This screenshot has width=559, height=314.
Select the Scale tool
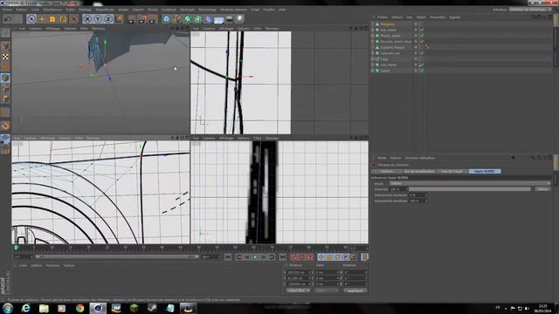point(52,18)
